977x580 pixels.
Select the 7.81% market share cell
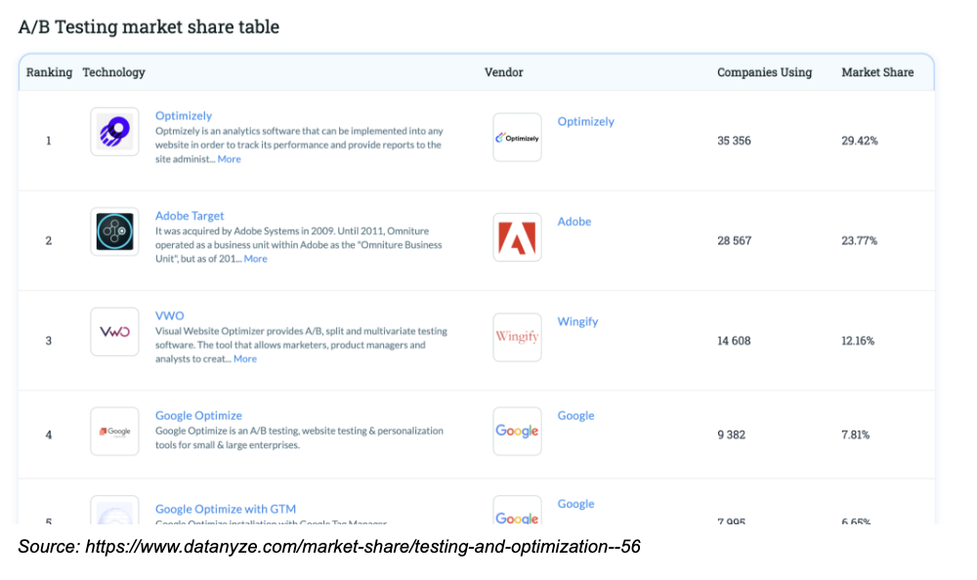pyautogui.click(x=856, y=435)
